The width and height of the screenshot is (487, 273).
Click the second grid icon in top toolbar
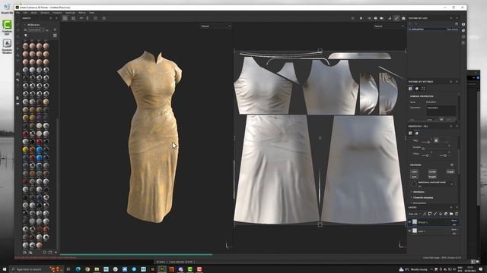(73, 18)
